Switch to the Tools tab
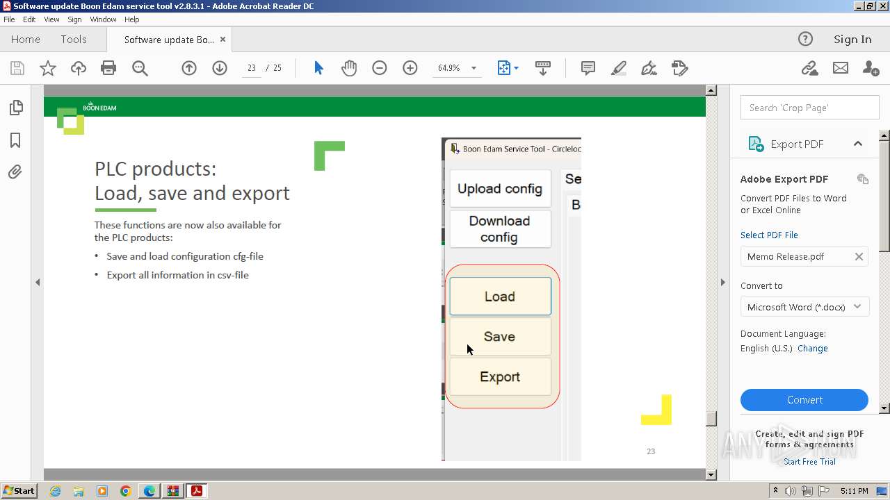The height and width of the screenshot is (500, 890). click(74, 40)
